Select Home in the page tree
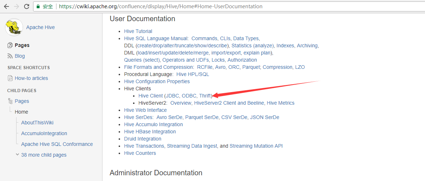 tap(22, 112)
